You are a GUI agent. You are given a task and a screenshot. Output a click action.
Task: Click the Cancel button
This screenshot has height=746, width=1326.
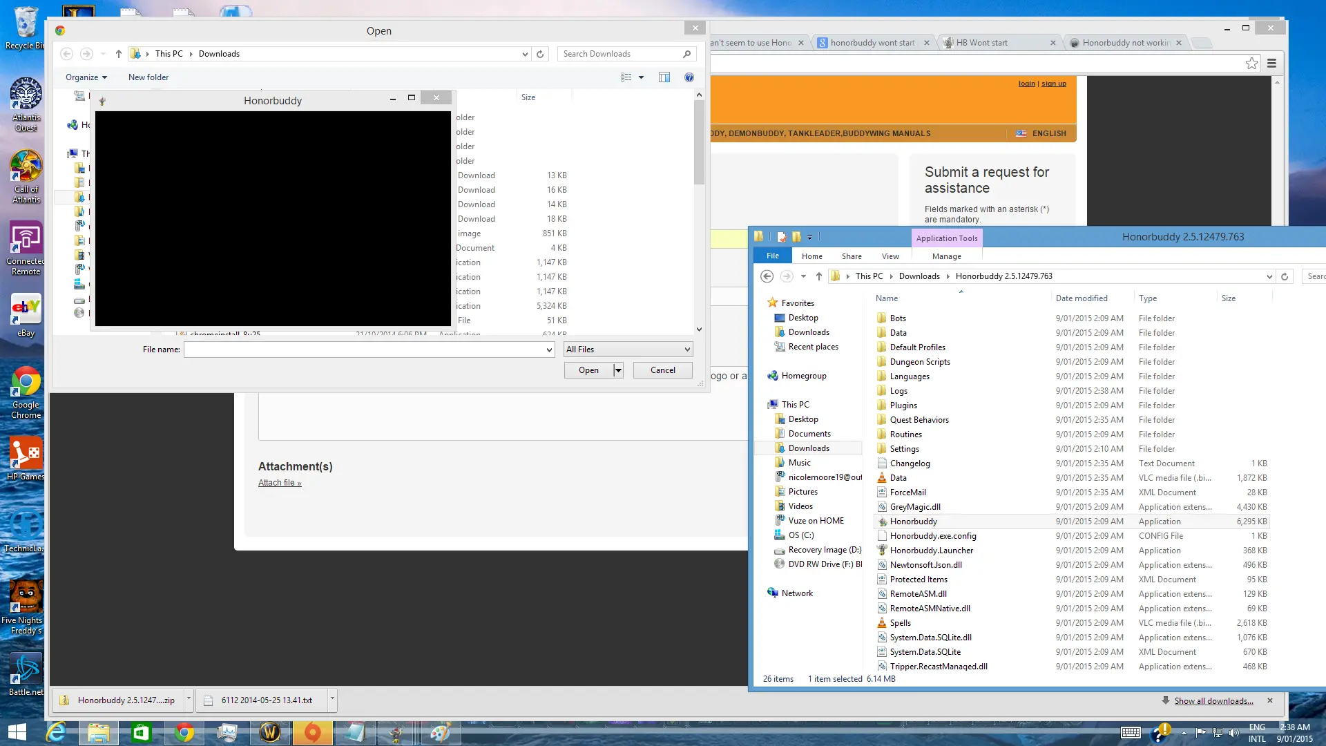point(662,370)
